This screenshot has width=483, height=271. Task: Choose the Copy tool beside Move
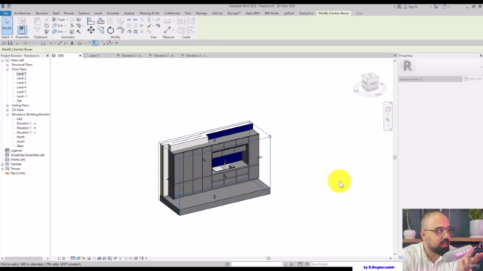100,30
